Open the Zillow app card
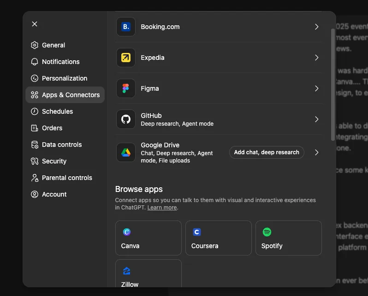Image resolution: width=368 pixels, height=296 pixels. pyautogui.click(x=148, y=273)
